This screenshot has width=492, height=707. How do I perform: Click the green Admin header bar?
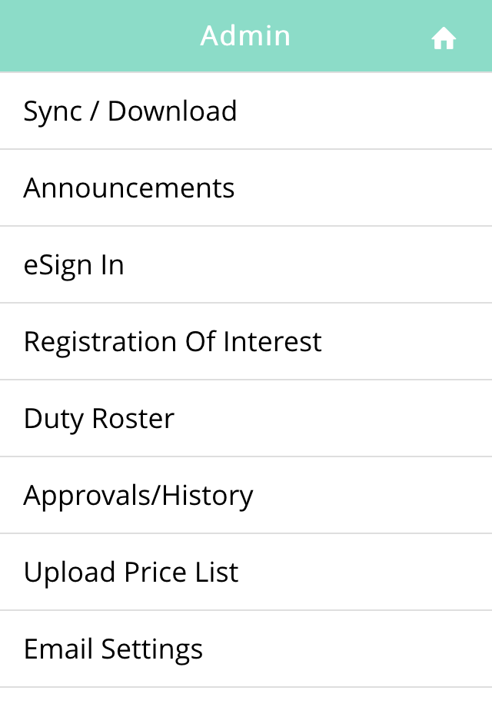(x=115, y=36)
